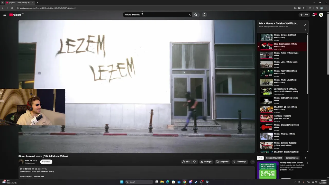Click the playlist panel scrollbar

[307, 64]
